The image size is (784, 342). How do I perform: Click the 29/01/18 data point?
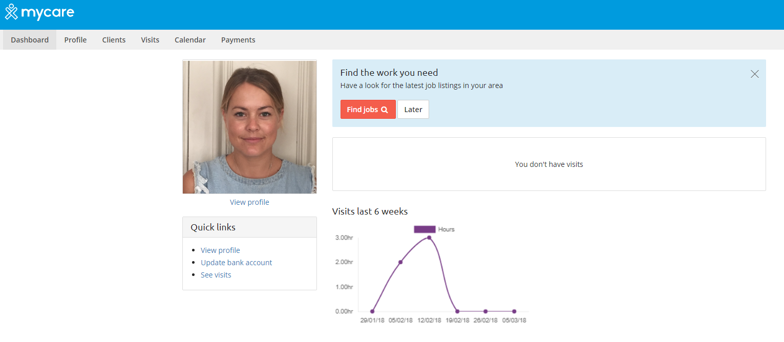pyautogui.click(x=372, y=311)
